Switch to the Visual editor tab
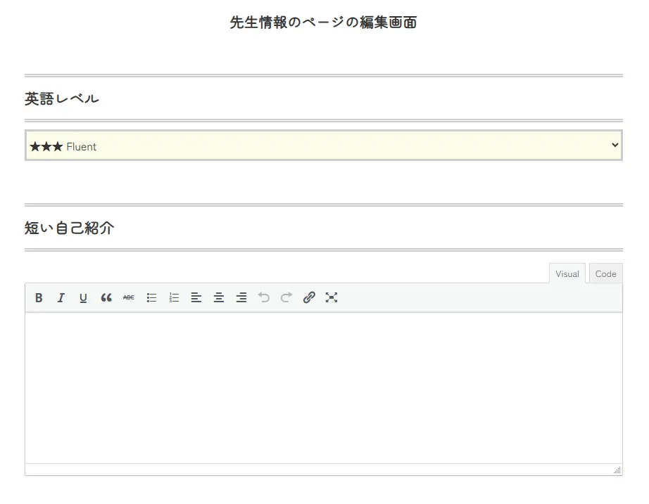Screen dimensions: 649x504 pos(567,273)
